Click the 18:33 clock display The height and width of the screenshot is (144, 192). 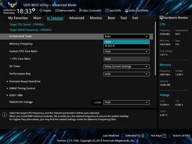[24, 11]
